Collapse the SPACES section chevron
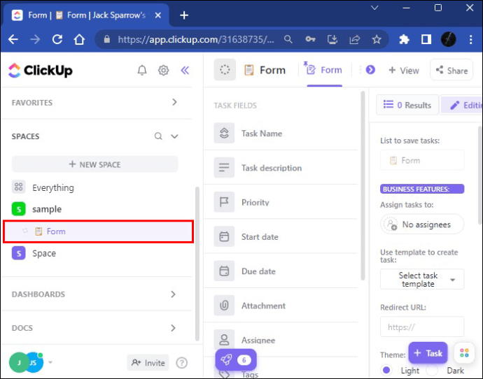Viewport: 483px width, 379px height. tap(175, 136)
